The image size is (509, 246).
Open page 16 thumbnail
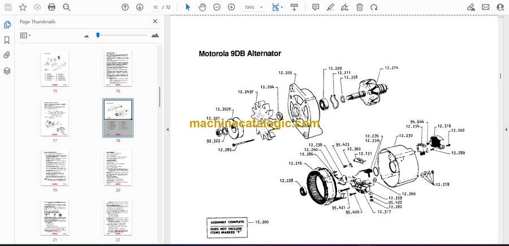[118, 68]
